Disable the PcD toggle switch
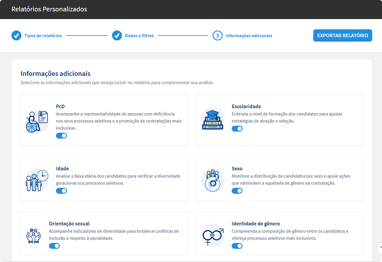This screenshot has height=262, width=382. [x=61, y=136]
